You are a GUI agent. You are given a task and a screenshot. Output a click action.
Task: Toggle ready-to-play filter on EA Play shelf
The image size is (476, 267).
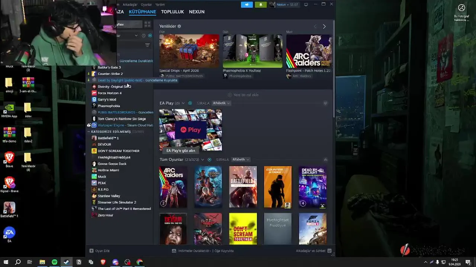190,103
